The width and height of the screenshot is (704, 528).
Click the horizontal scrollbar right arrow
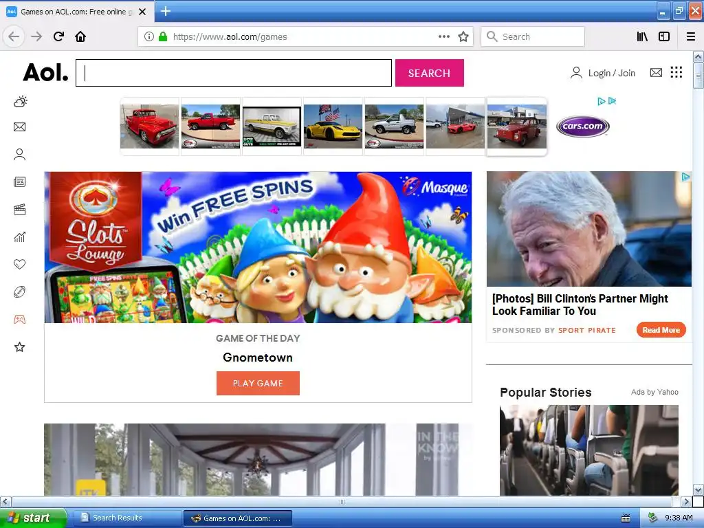coord(685,501)
